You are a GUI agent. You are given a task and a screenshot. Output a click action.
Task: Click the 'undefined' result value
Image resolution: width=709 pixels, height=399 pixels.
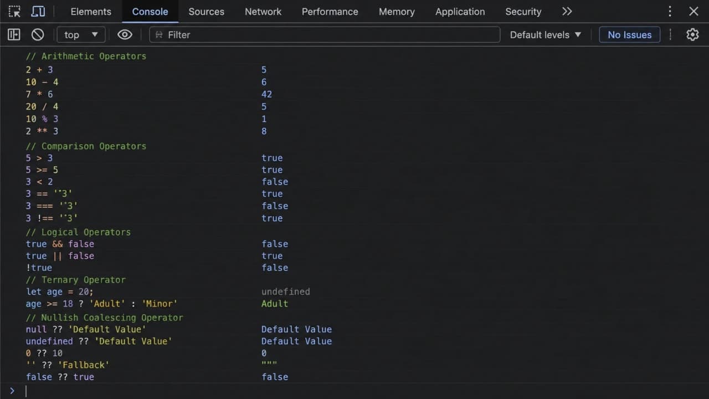(x=286, y=291)
